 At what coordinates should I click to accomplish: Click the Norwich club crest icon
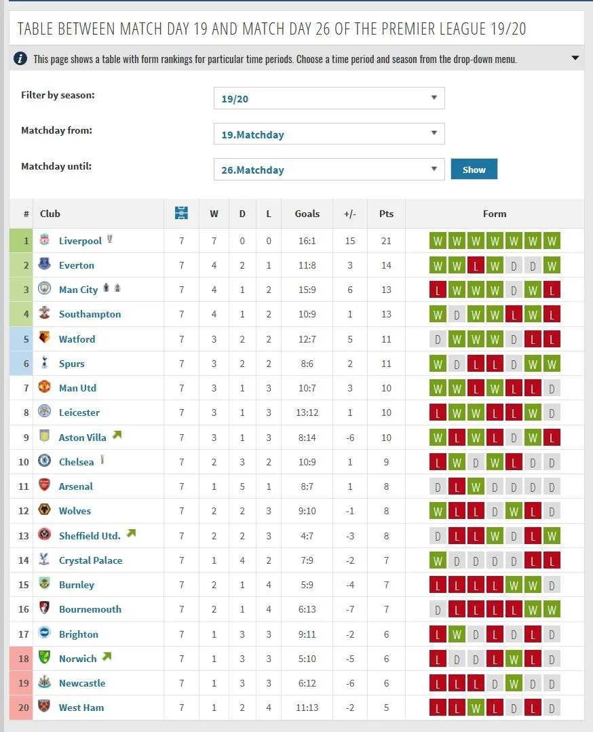44,658
